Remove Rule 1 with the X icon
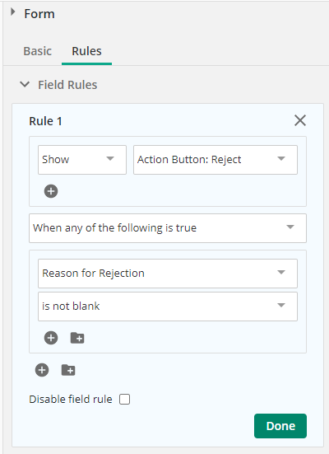 [x=300, y=120]
